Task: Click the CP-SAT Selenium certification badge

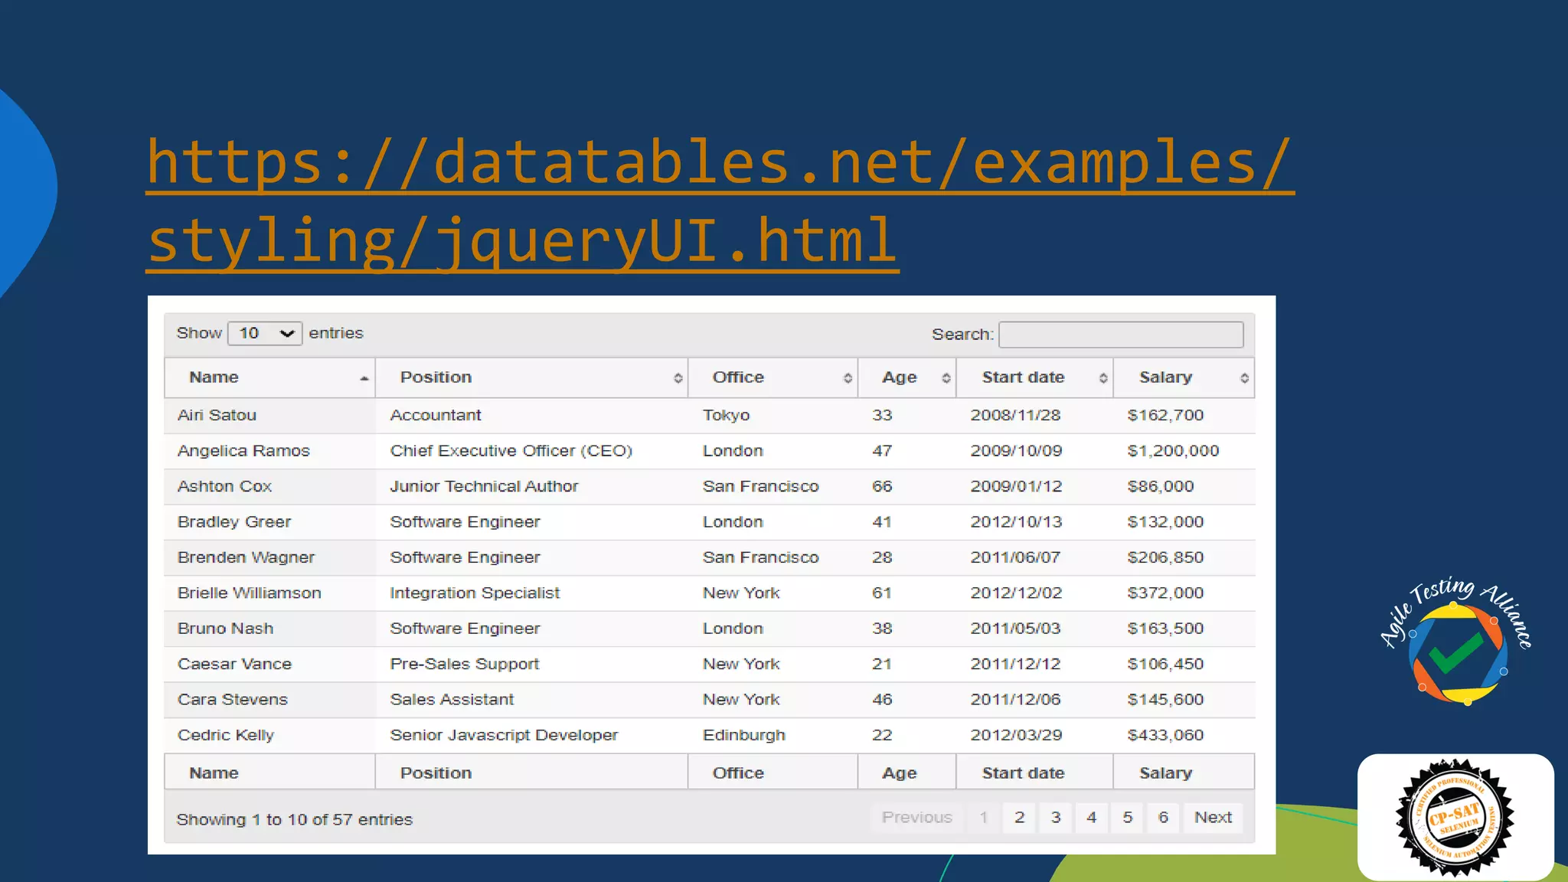Action: [1455, 817]
